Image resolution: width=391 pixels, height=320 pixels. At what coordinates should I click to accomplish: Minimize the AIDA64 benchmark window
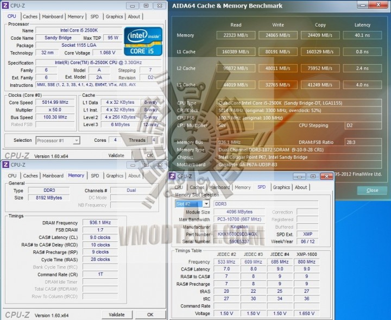[363, 5]
